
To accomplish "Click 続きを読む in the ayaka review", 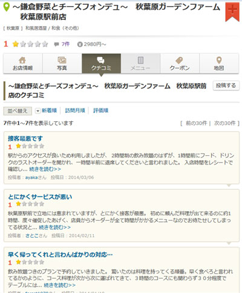I will tap(45, 169).
